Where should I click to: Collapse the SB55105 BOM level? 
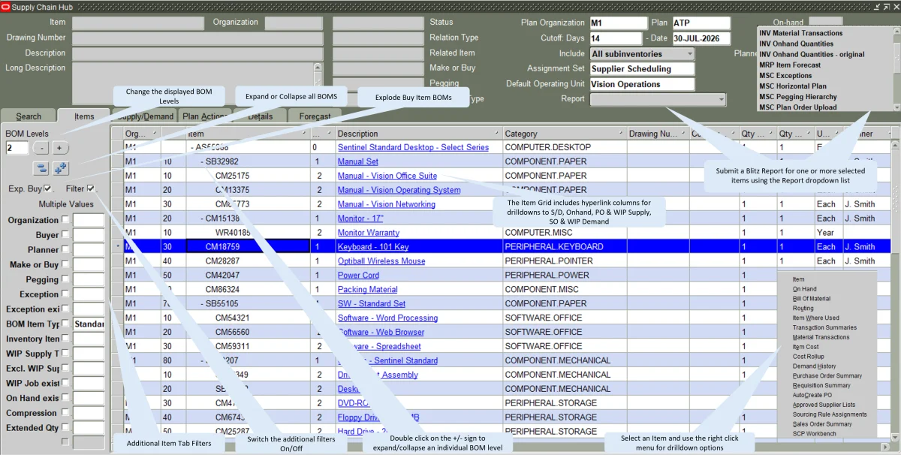(x=203, y=304)
